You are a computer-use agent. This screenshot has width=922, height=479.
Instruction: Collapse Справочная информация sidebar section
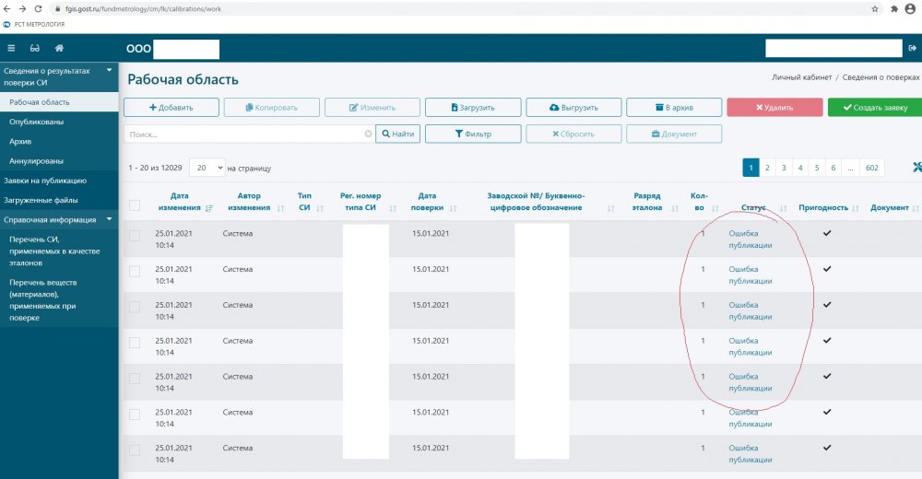[109, 219]
